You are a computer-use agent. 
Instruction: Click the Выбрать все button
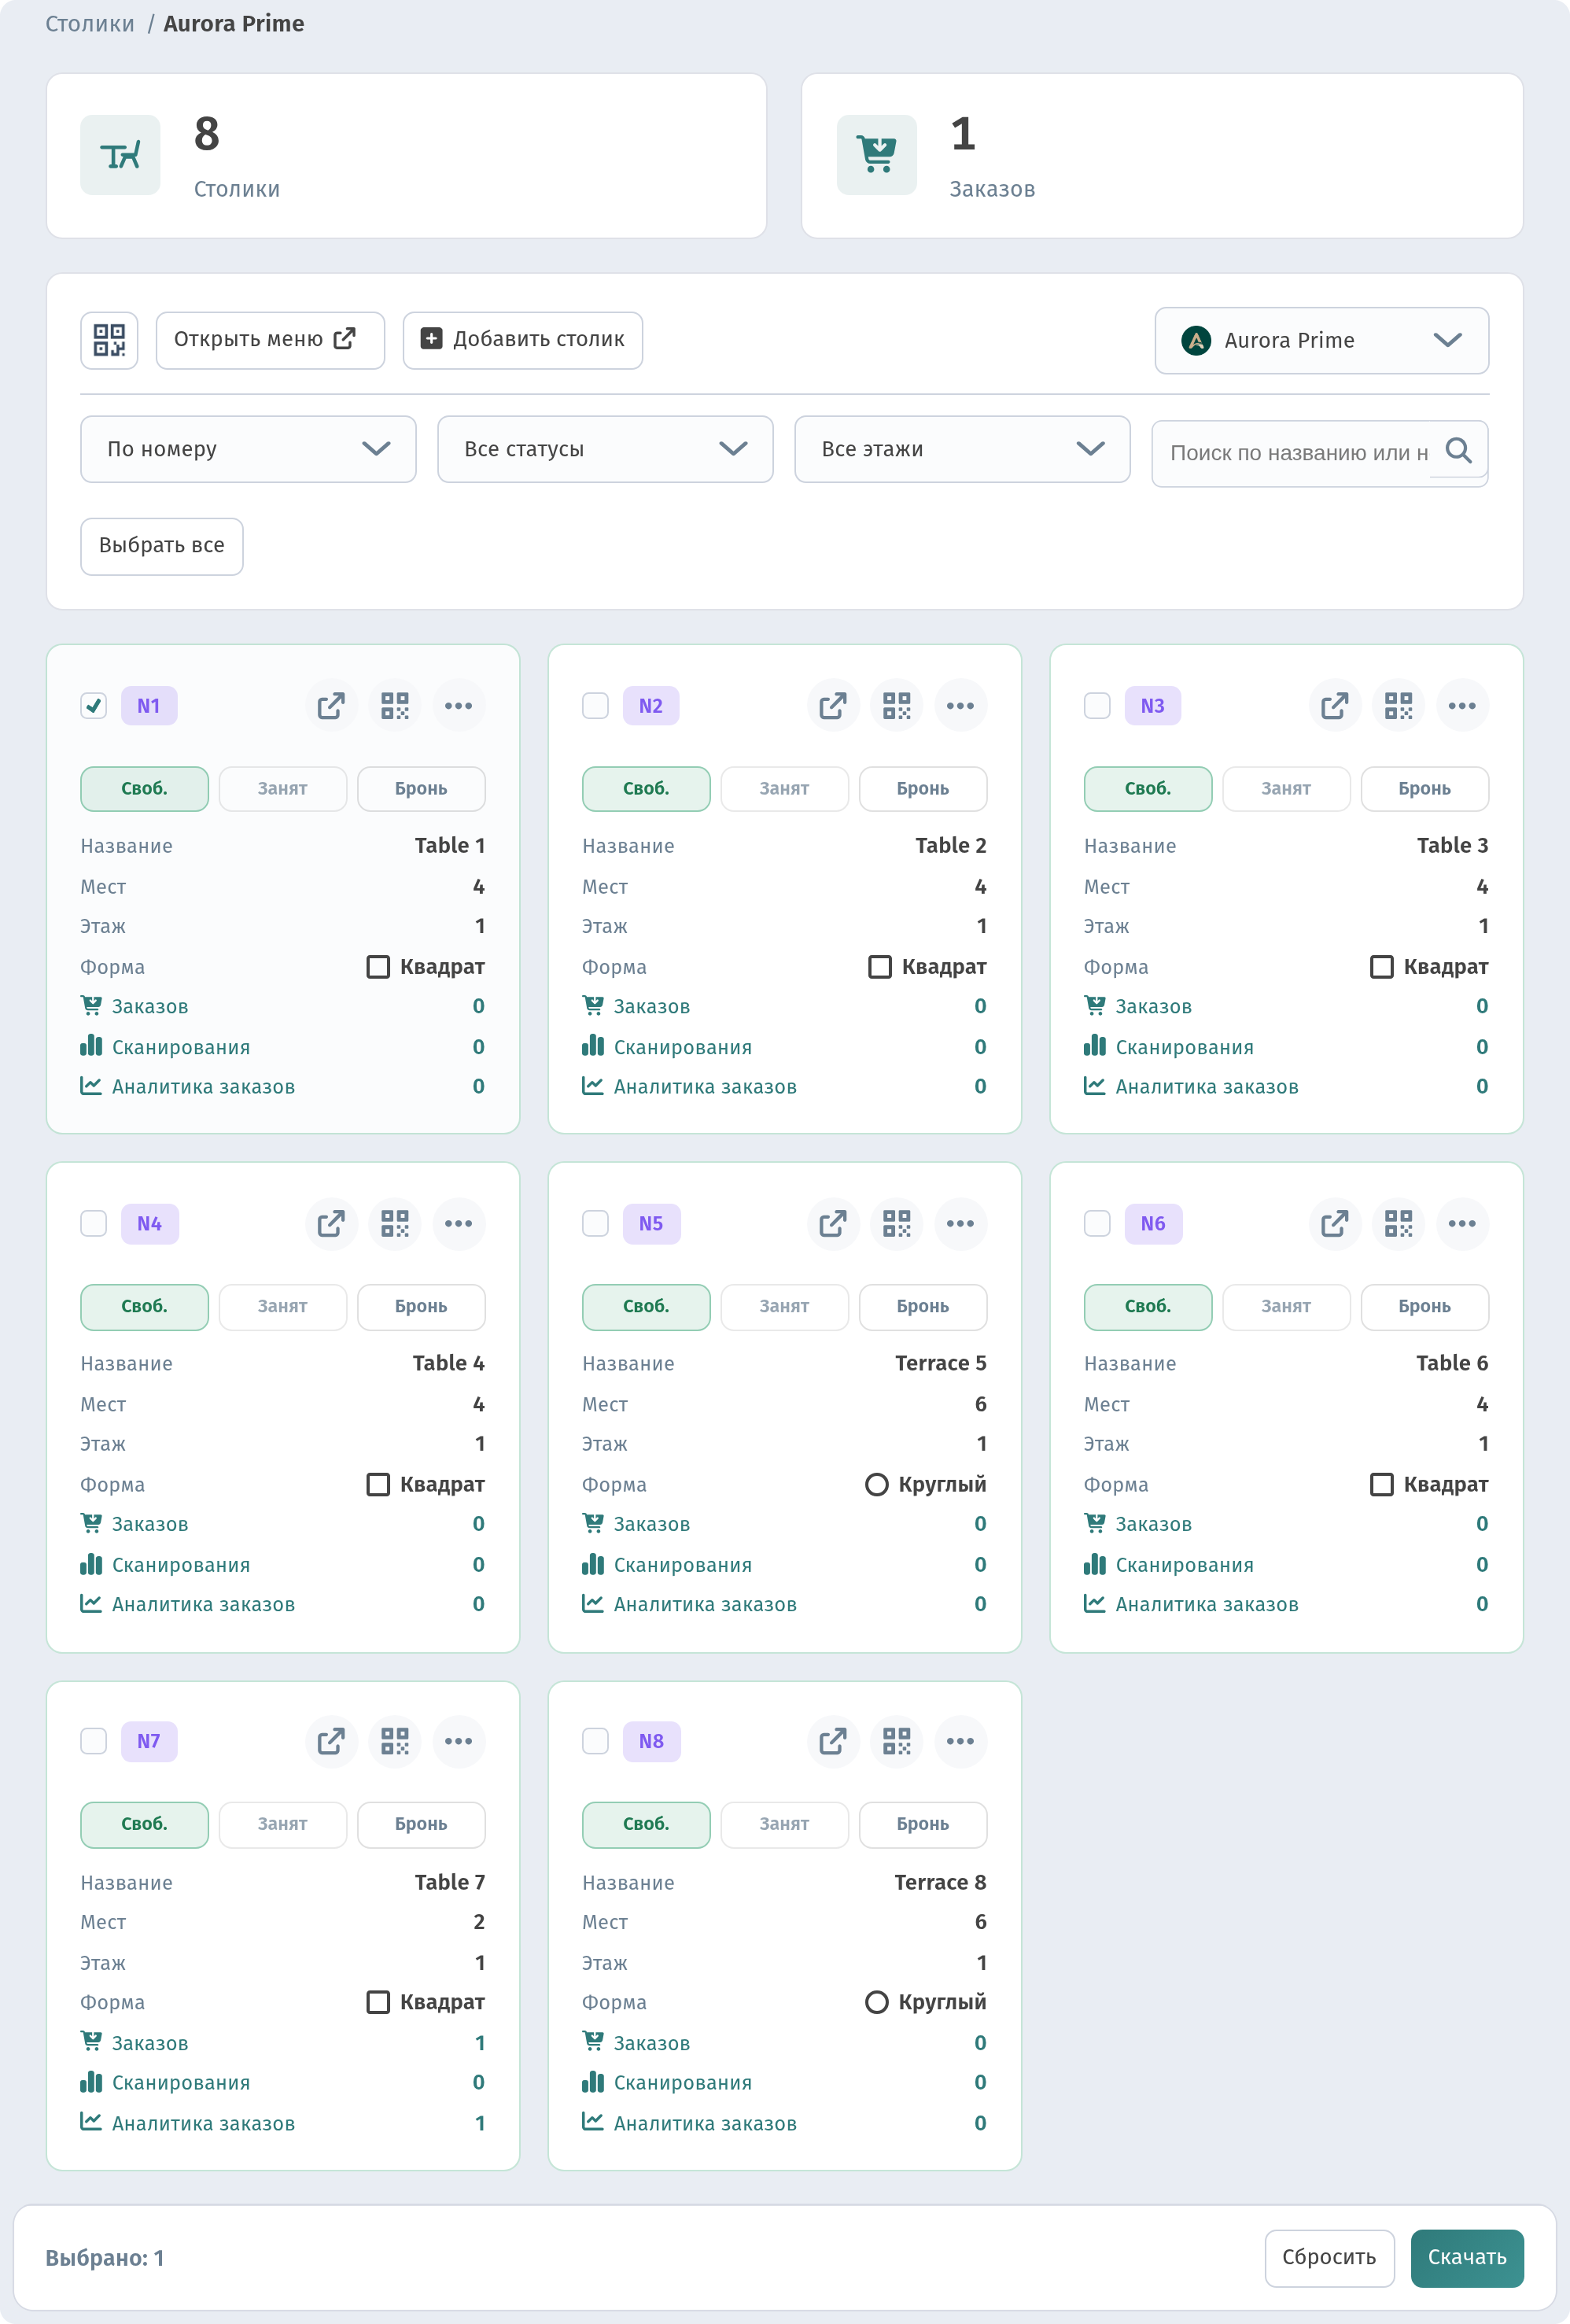pos(162,546)
